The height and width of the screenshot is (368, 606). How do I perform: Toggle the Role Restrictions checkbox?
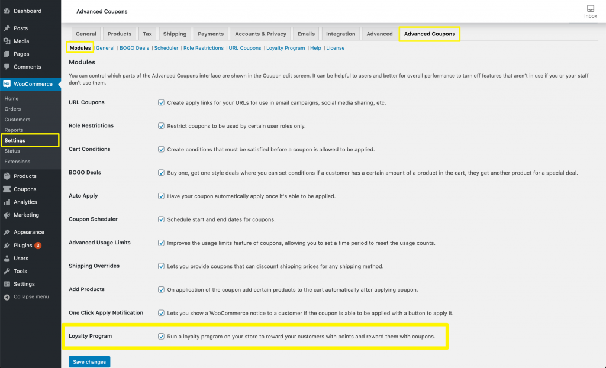point(161,126)
